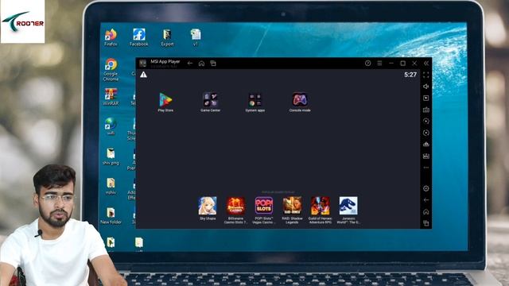Click the sidebar cursor lock icon

(426, 98)
